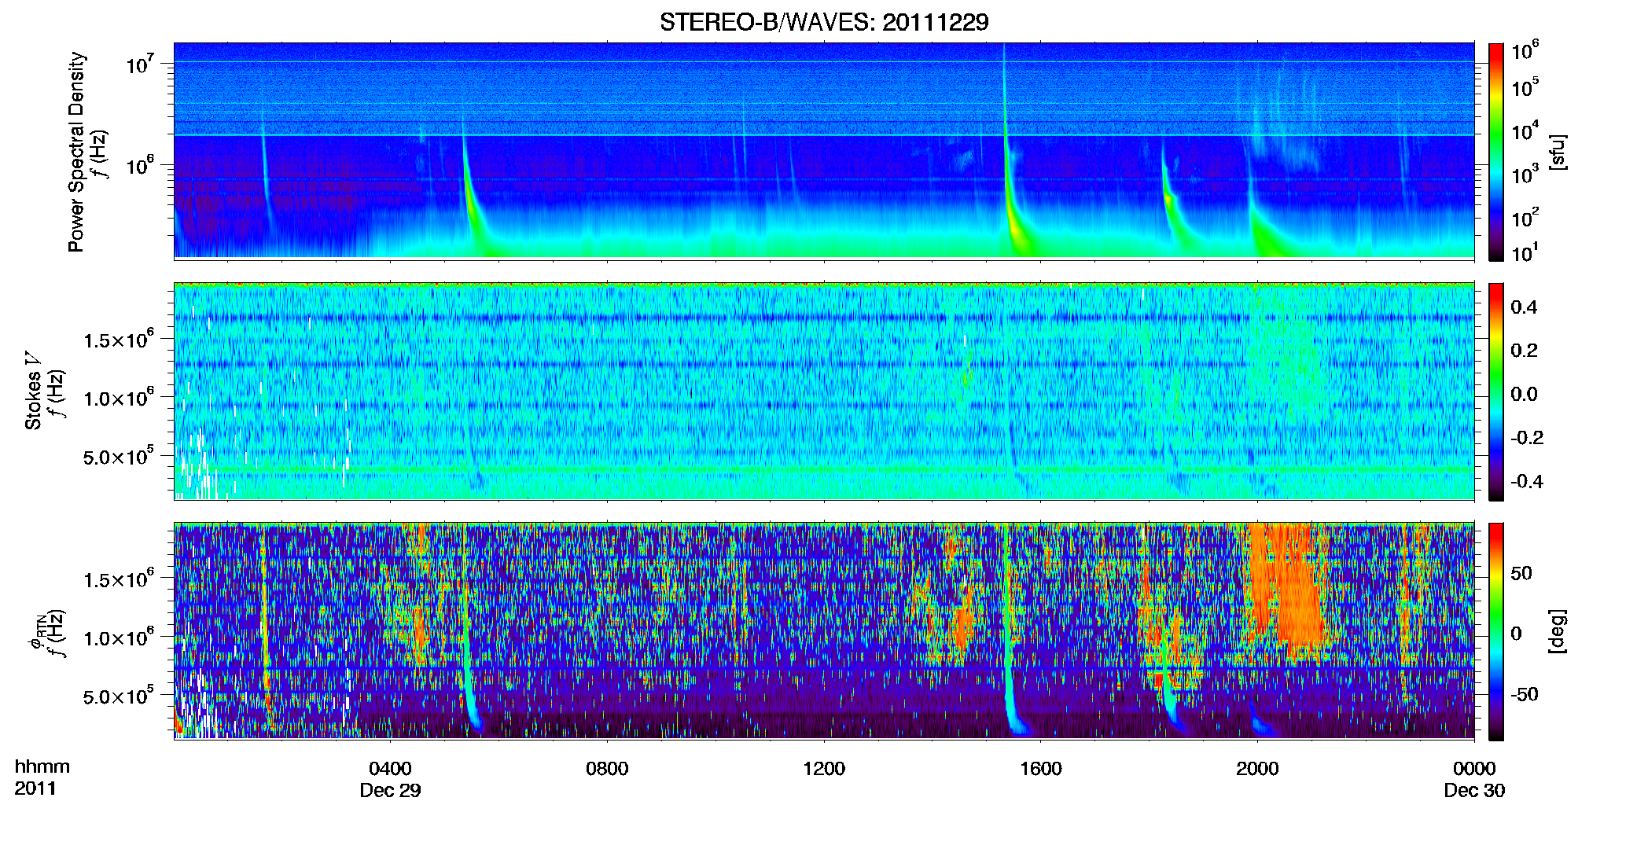
Task: Click the 10^2 label on the sfu color bar
Action: pyautogui.click(x=1525, y=217)
